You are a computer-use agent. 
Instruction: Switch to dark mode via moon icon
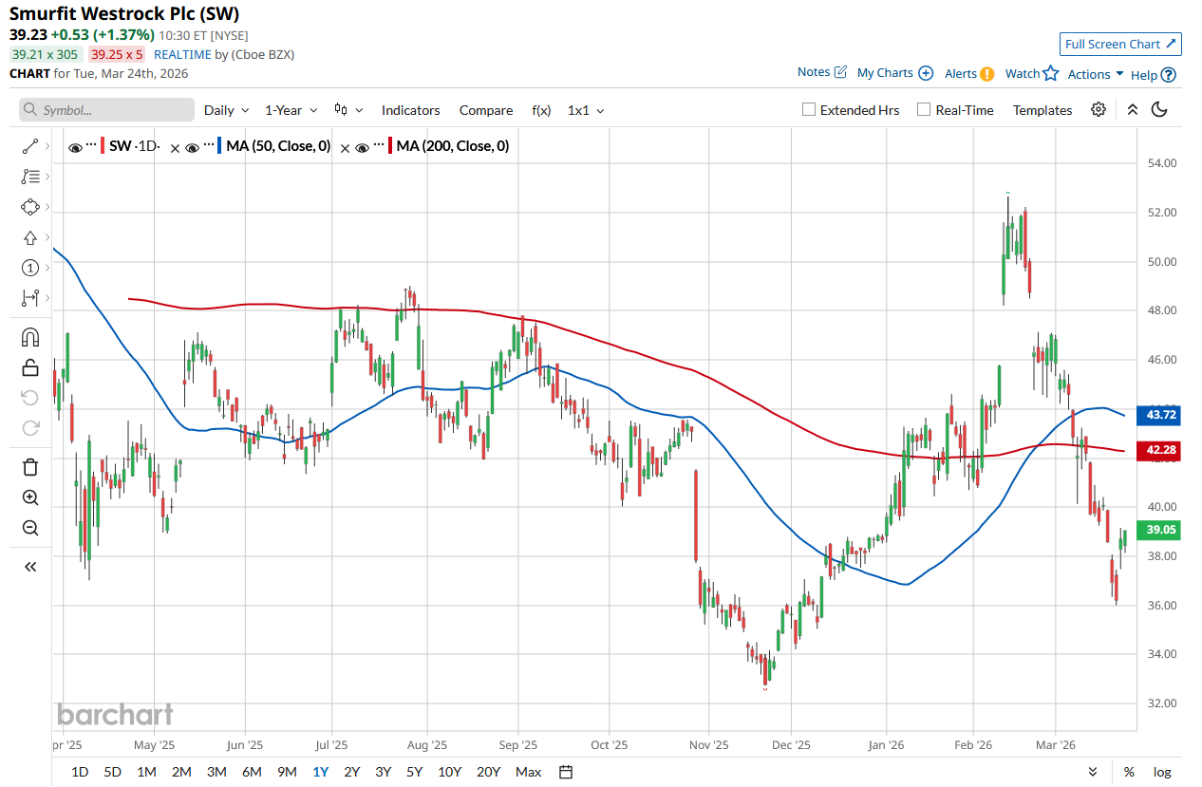[x=1158, y=110]
